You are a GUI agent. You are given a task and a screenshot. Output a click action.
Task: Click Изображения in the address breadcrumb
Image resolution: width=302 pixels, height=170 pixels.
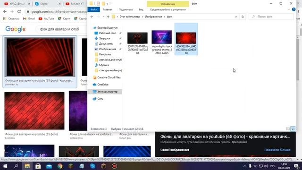point(153,17)
